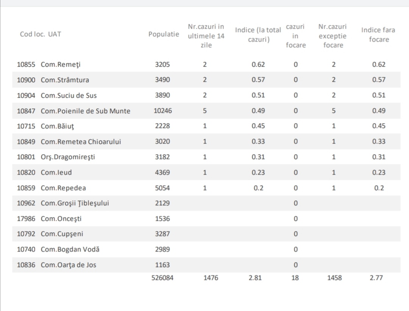Click the total population 526084
409x311 pixels.
(162, 278)
